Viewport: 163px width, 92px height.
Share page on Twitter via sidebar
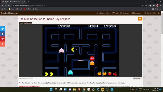(x=3, y=29)
